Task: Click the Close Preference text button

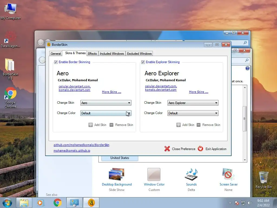Action: 184,149
